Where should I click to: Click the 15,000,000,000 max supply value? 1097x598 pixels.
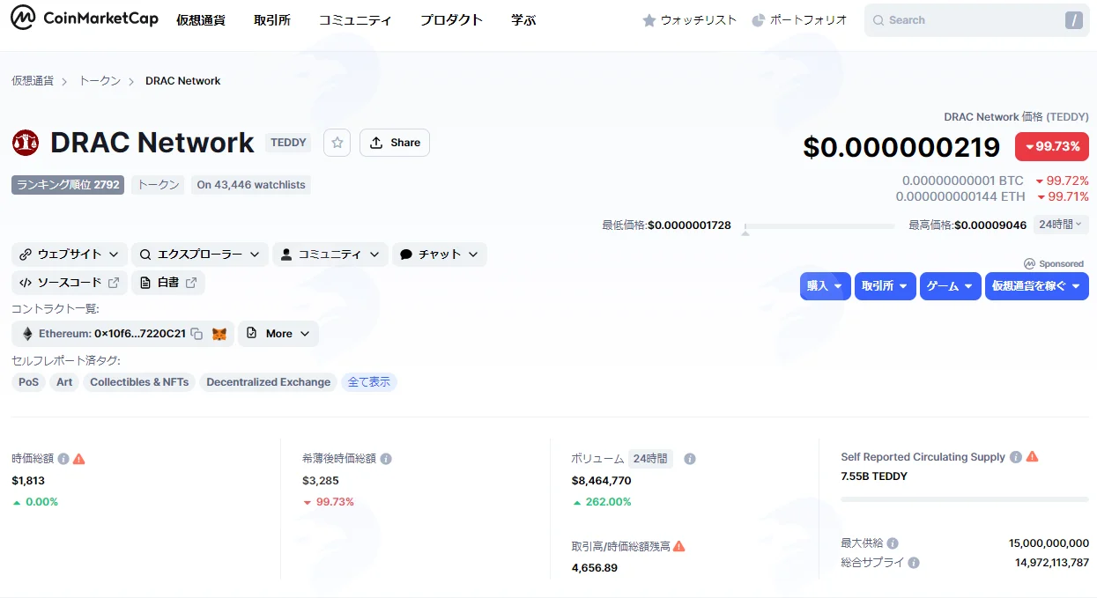[1049, 543]
